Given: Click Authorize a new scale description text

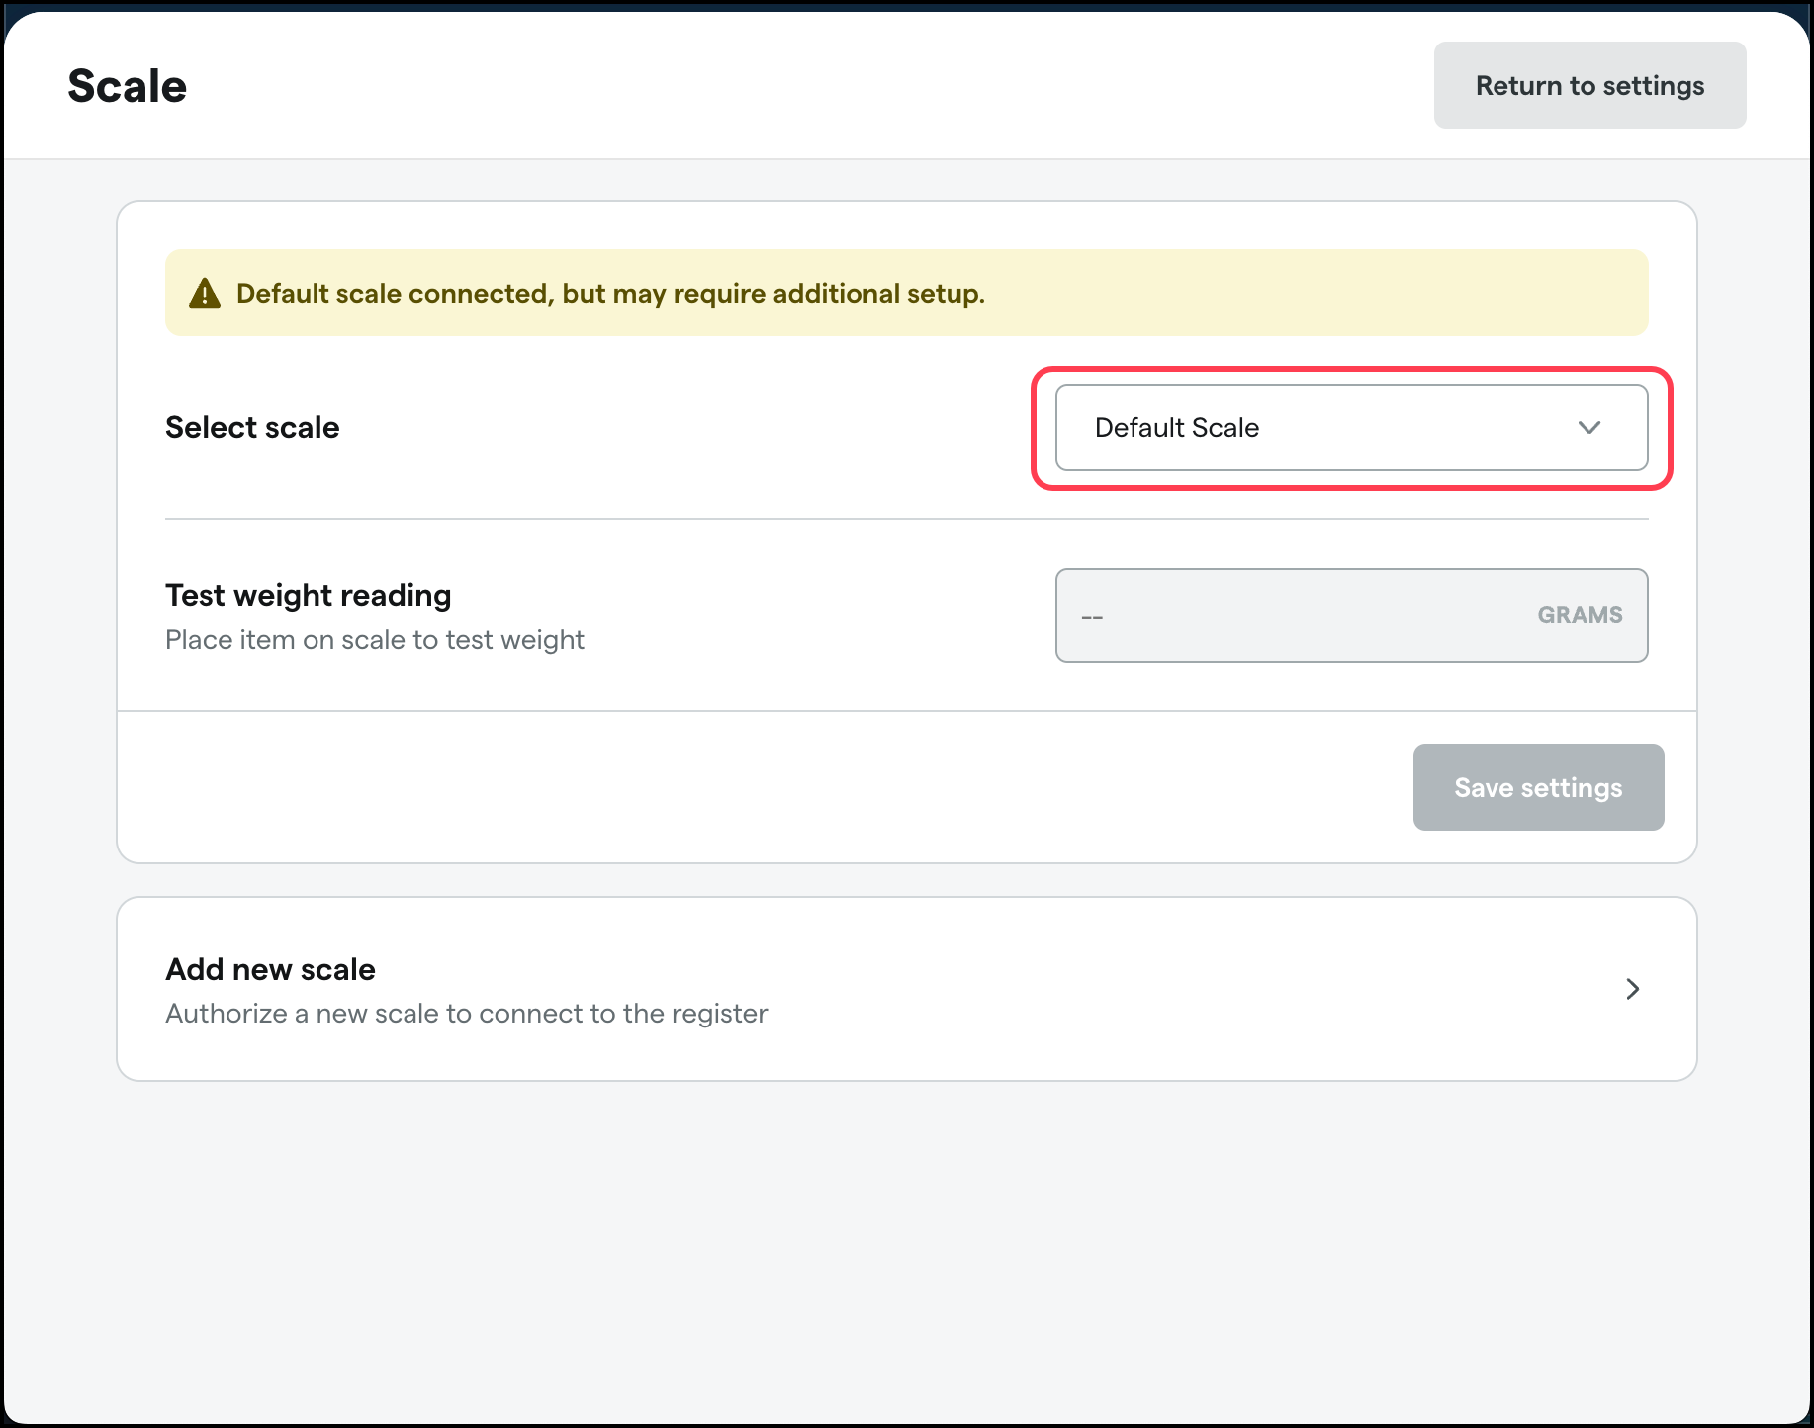Looking at the screenshot, I should click(x=465, y=1013).
